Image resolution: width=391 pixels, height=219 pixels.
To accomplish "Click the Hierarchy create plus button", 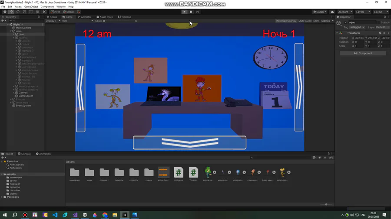I will pyautogui.click(x=3, y=21).
